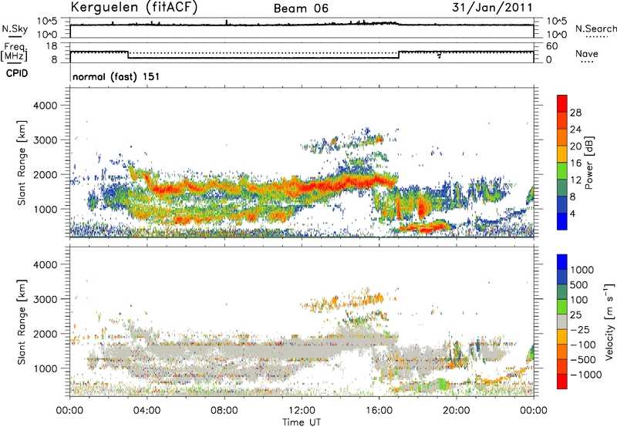Click the '04:00' time axis tick label
This screenshot has height=427, width=617.
(x=147, y=411)
